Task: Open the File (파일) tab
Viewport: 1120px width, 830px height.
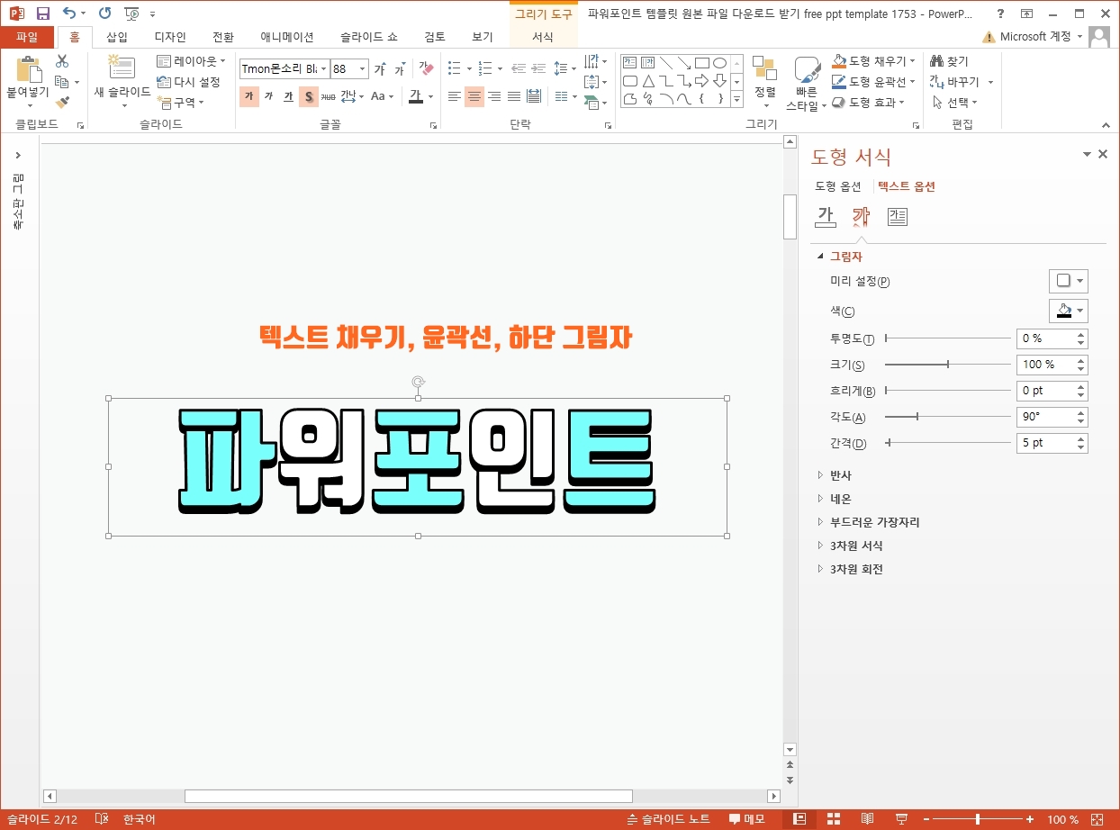Action: coord(27,37)
